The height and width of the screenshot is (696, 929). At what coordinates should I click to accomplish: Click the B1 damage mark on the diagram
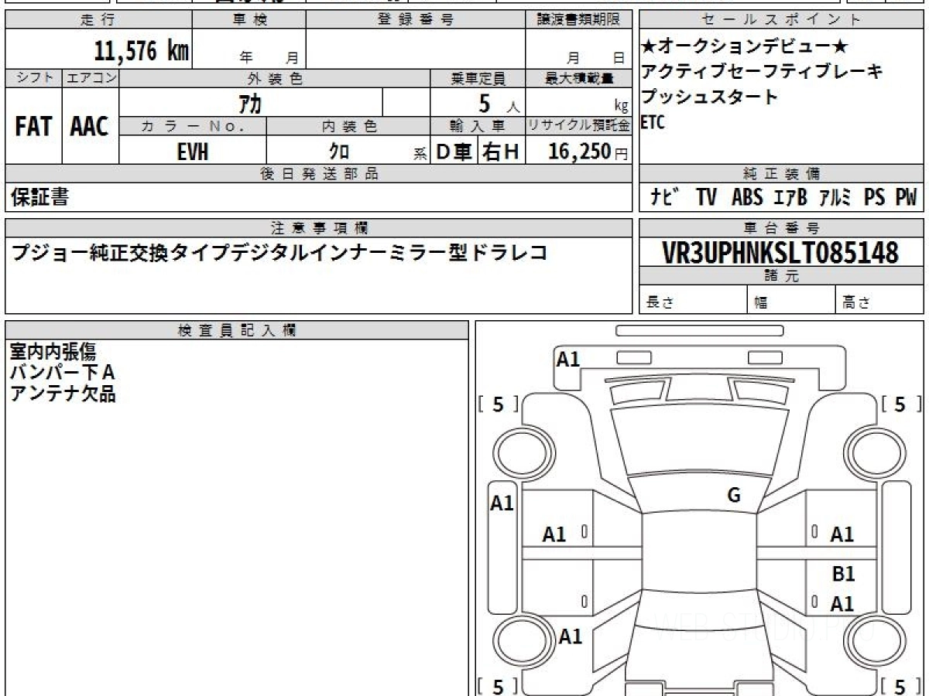(843, 575)
